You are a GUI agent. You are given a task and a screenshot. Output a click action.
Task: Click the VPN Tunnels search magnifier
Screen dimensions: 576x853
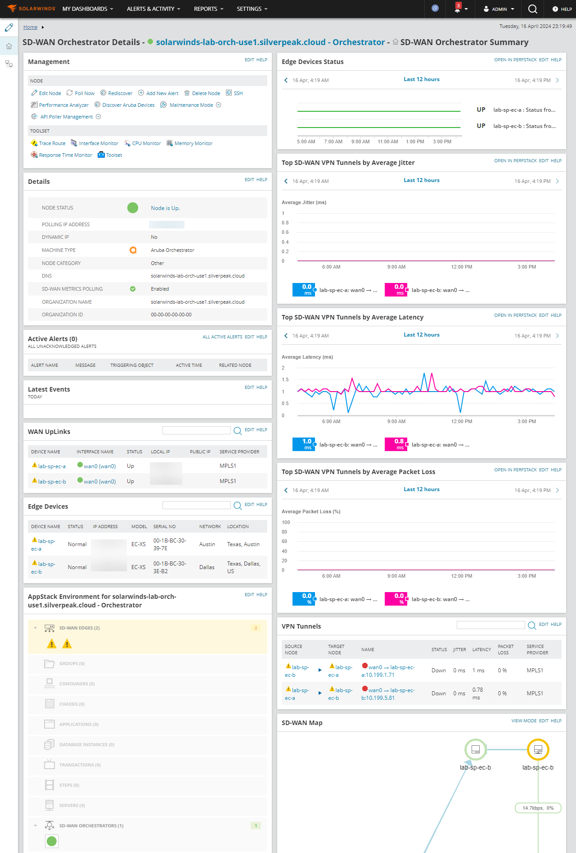tap(532, 625)
